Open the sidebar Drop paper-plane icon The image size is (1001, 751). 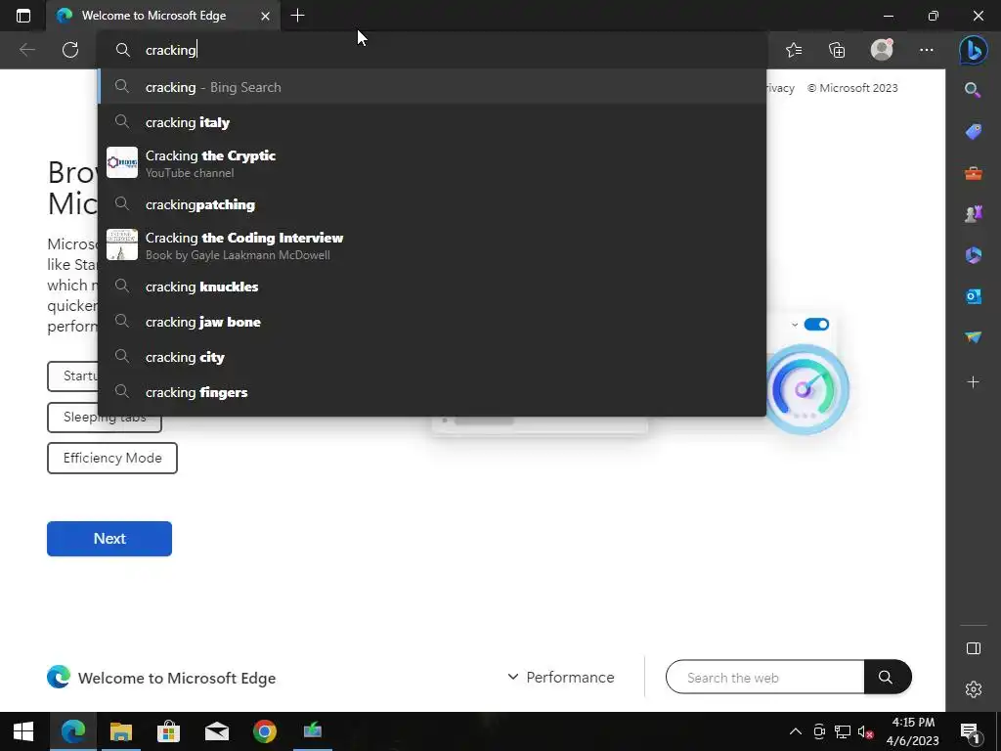pyautogui.click(x=973, y=337)
